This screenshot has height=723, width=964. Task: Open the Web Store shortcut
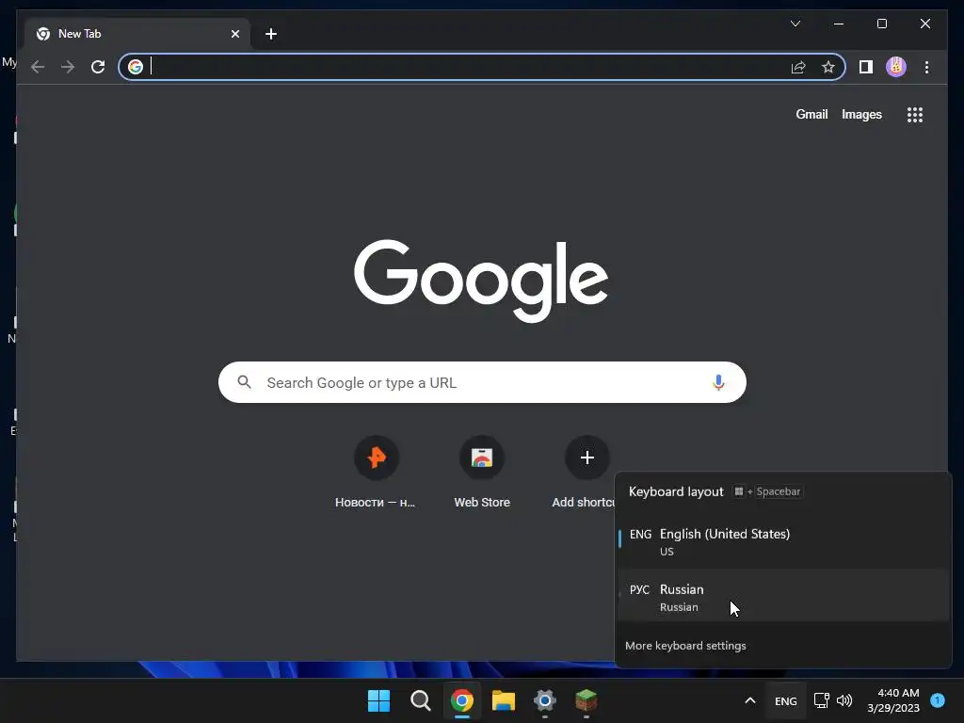tap(482, 472)
